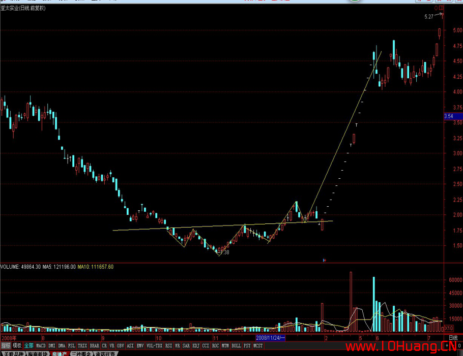Open the 房地产 bottom tab
The image size is (463, 356).
pyautogui.click(x=59, y=353)
